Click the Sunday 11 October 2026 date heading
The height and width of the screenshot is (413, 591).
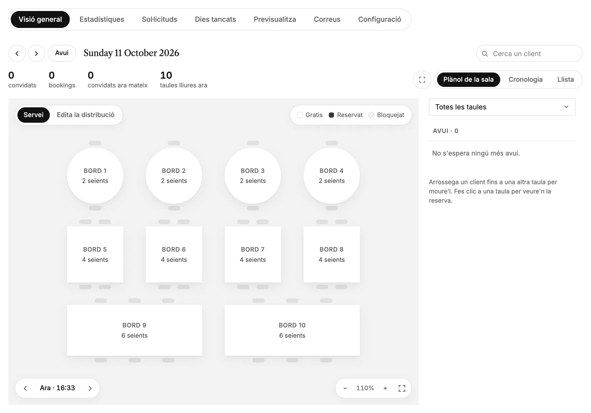click(131, 53)
